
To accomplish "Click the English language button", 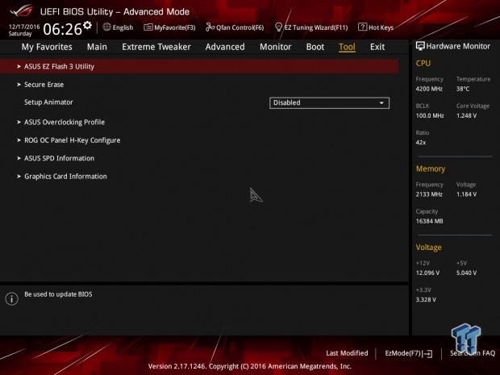I will click(118, 27).
